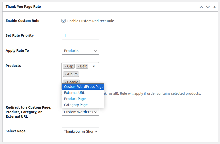
Task: Remove the Belt product tag
Action: pyautogui.click(x=78, y=66)
